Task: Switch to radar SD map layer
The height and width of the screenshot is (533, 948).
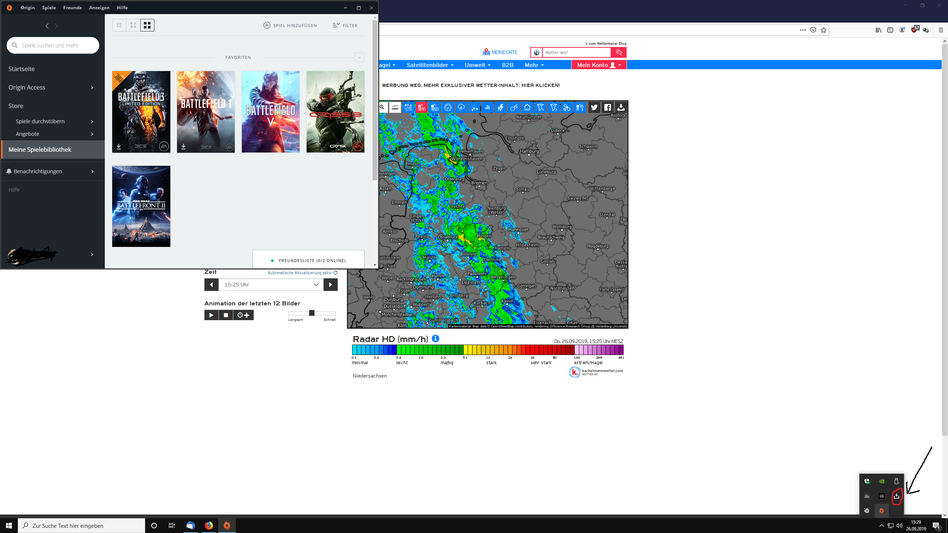Action: point(435,108)
